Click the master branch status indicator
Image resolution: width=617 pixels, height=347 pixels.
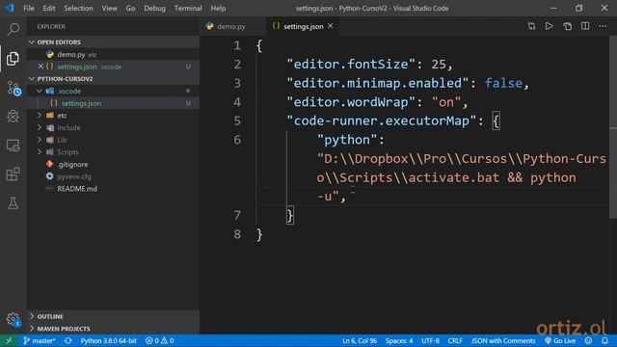click(x=40, y=340)
